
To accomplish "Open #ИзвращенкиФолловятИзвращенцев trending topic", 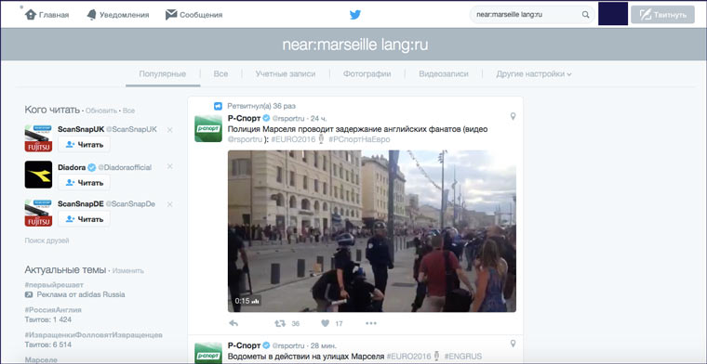I will pos(94,335).
